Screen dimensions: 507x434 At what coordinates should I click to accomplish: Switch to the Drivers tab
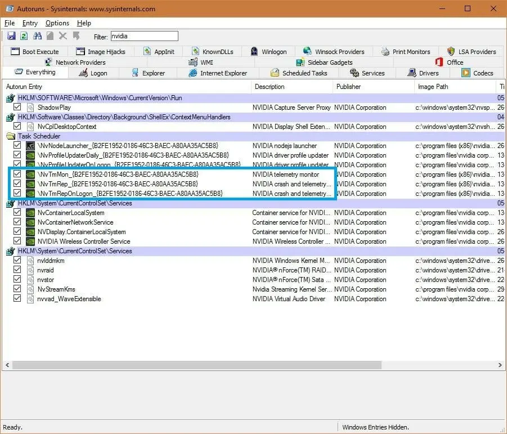[424, 72]
